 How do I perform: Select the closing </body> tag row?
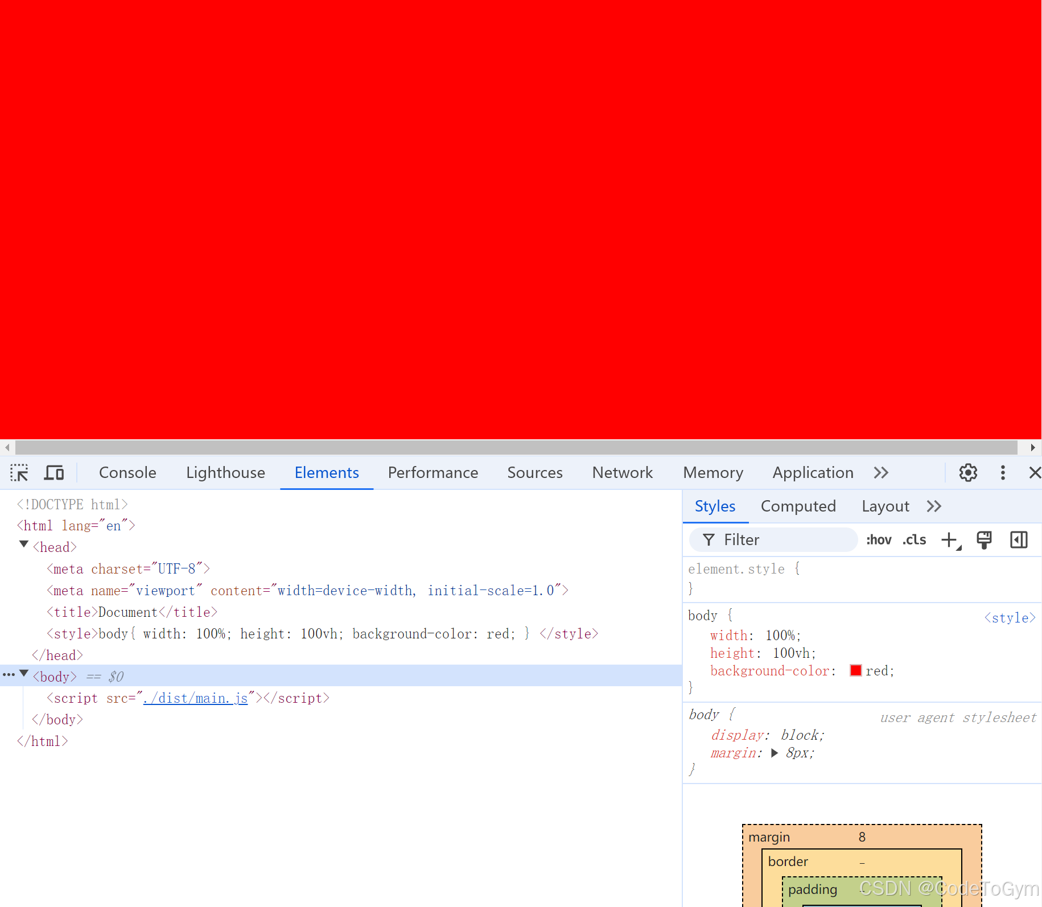[x=57, y=719]
